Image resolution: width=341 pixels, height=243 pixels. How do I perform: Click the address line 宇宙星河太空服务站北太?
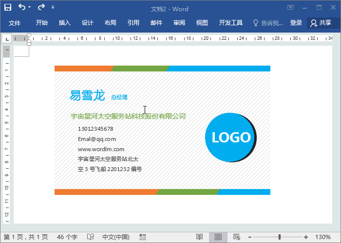pos(108,159)
